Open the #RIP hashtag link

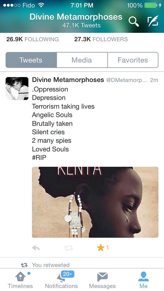(39, 158)
